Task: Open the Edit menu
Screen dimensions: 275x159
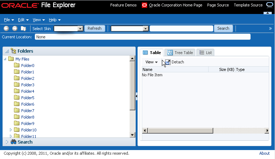Action: 23,20
